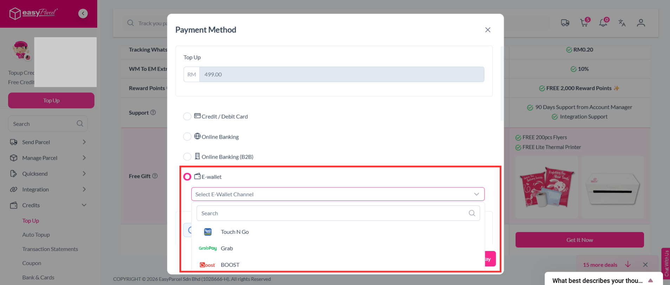Open Bank & Cards submenu item
Image resolution: width=670 pixels, height=285 pixels.
[x=38, y=277]
